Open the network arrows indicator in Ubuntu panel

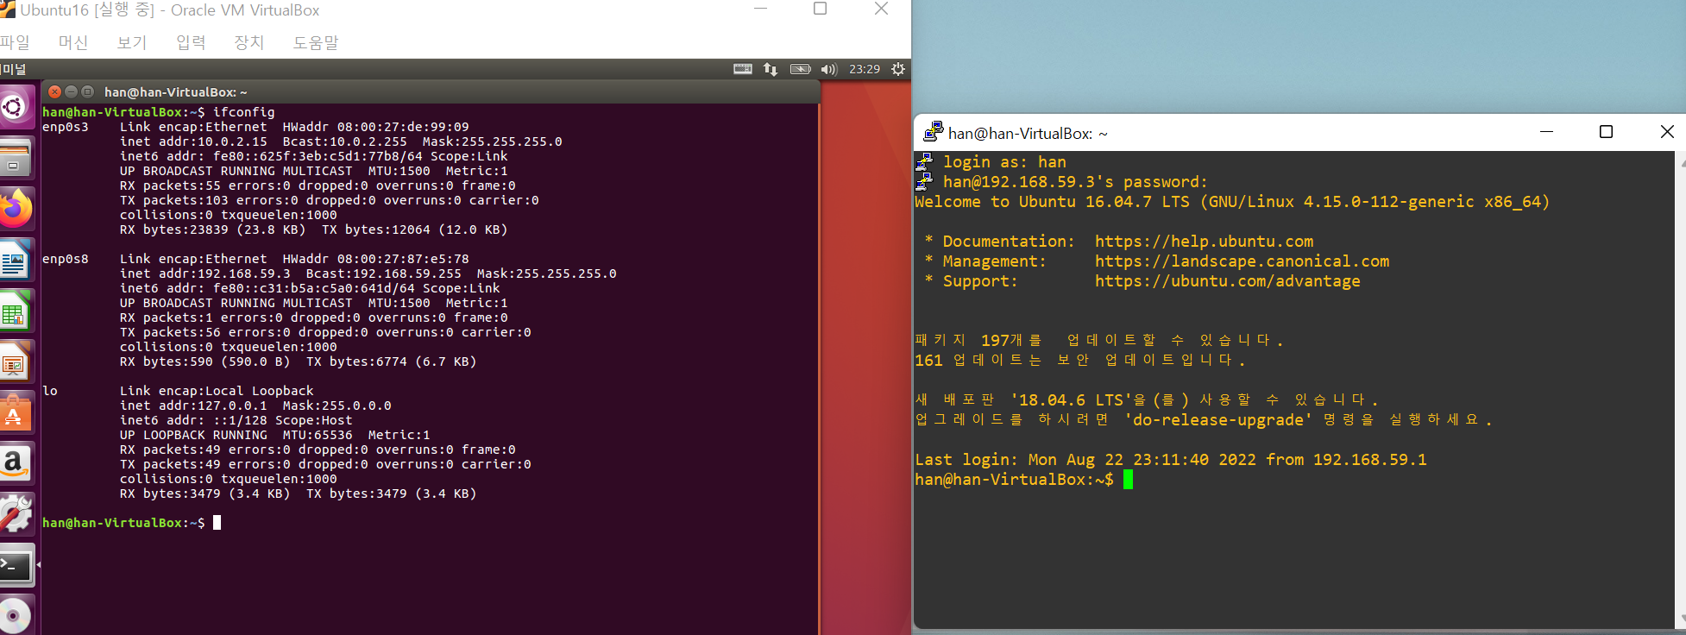(771, 69)
